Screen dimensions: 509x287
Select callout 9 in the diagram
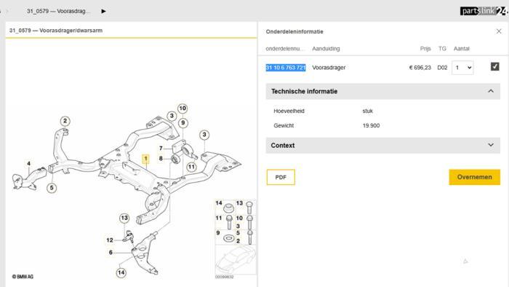[183, 123]
